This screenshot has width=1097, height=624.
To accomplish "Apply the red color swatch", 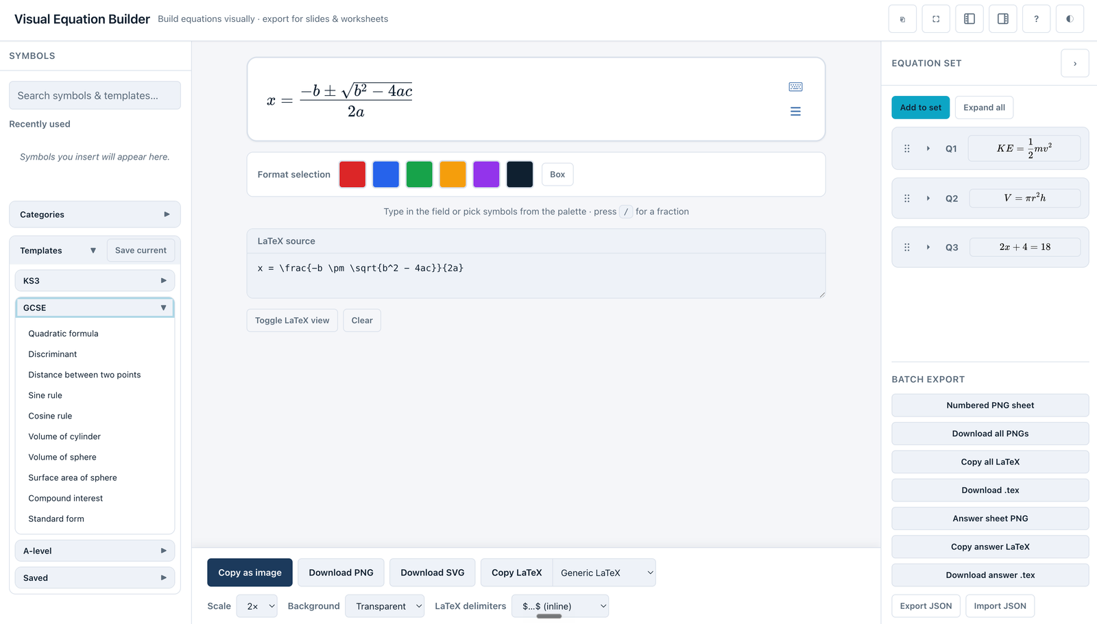I will 352,175.
